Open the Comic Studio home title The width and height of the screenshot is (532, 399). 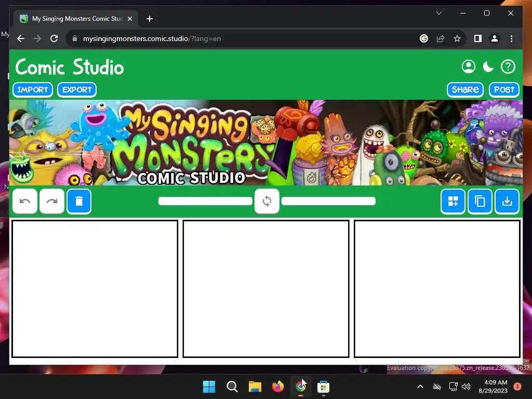pyautogui.click(x=70, y=67)
